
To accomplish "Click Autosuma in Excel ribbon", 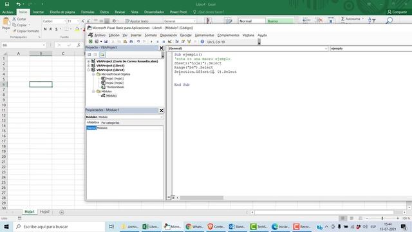I will [x=352, y=19].
